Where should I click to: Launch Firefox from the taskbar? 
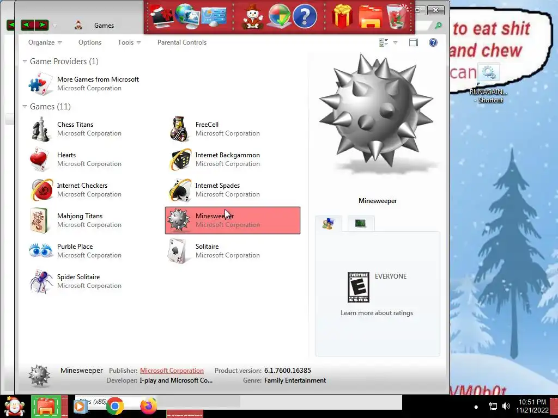pos(148,406)
